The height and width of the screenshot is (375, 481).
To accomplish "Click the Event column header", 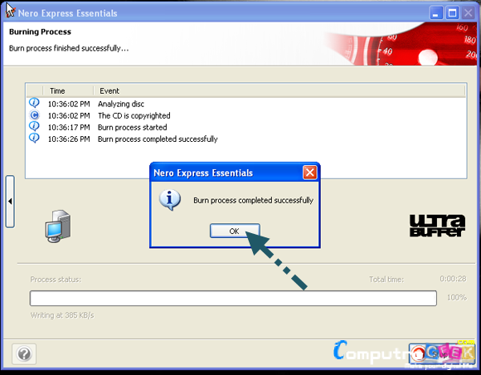I will pos(109,90).
